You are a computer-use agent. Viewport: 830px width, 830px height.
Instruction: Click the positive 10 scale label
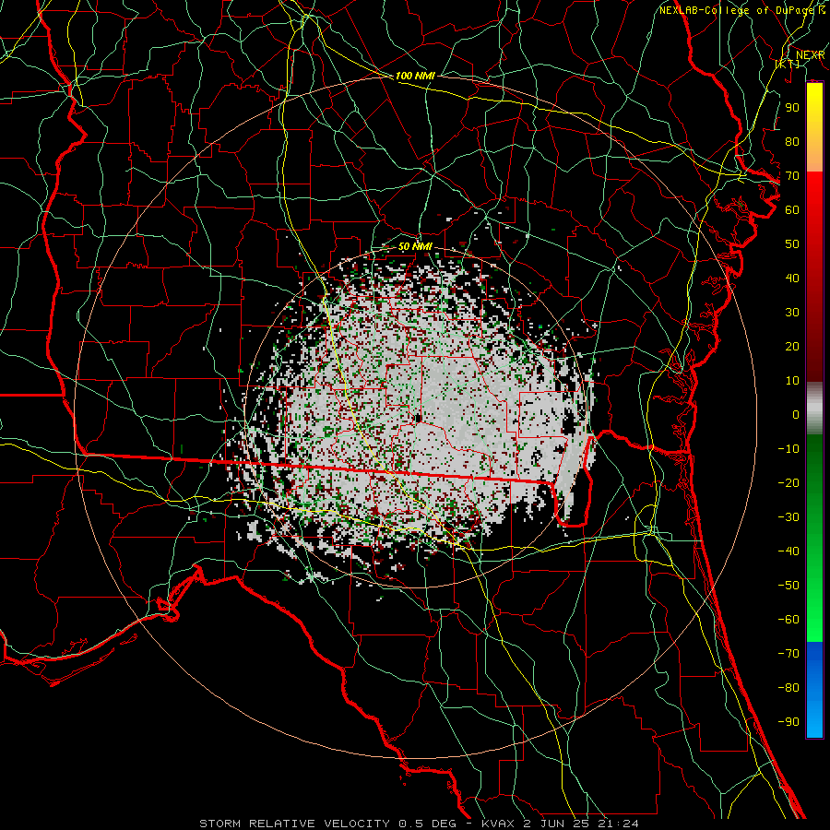click(792, 381)
